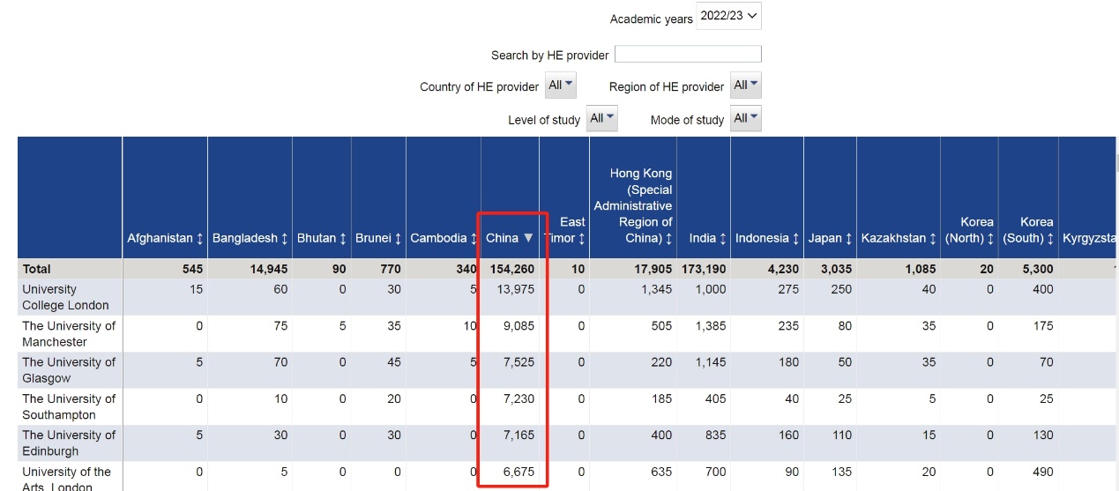
Task: Sort table by Cambodia column
Action: (444, 238)
